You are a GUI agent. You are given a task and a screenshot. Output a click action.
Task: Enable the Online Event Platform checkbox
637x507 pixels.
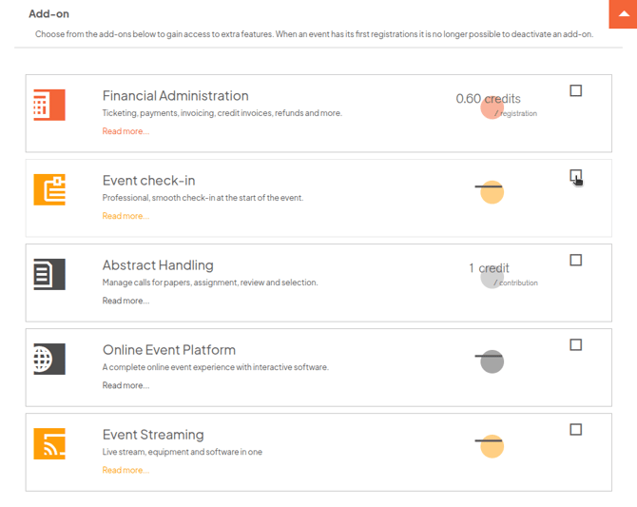pos(575,344)
